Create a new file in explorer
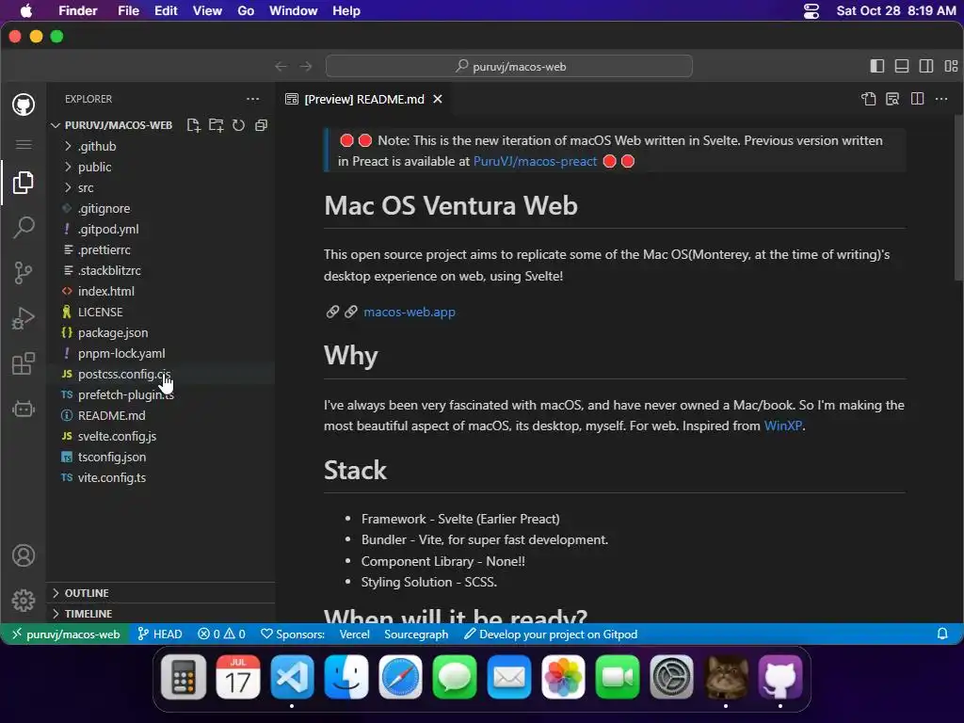Screen dimensions: 964x723 (194, 125)
